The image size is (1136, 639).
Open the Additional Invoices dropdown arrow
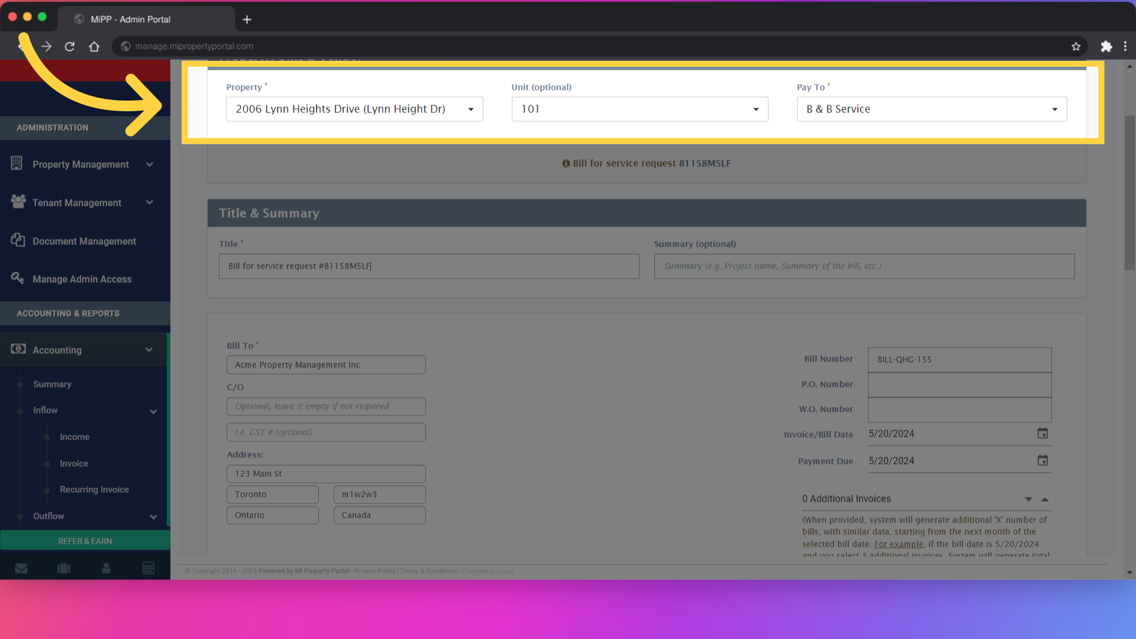(x=1029, y=499)
